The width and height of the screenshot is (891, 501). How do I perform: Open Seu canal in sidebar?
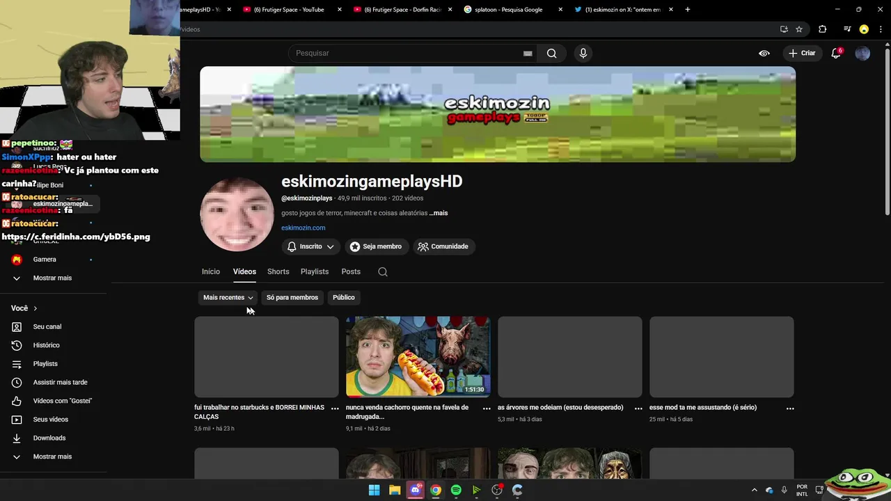point(47,326)
